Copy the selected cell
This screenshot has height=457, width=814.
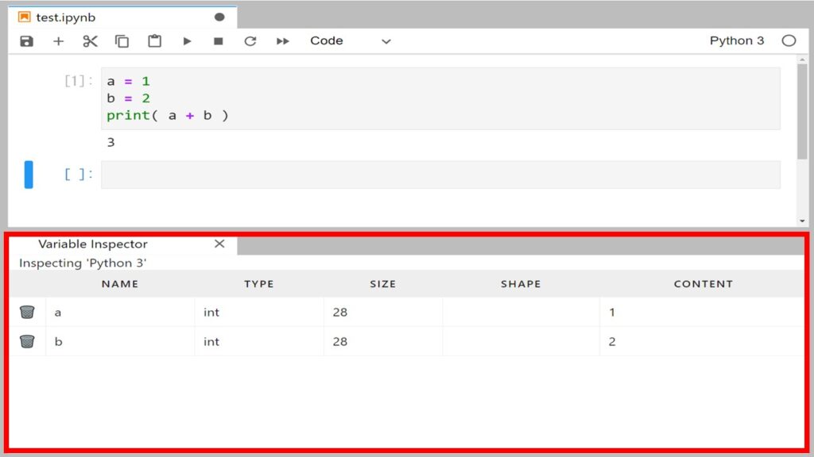tap(122, 40)
